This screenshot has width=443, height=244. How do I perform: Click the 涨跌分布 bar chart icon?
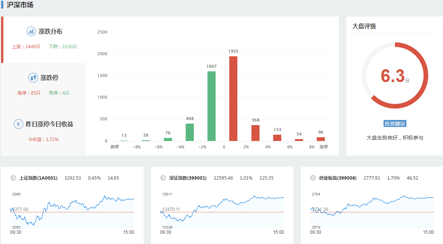point(31,31)
